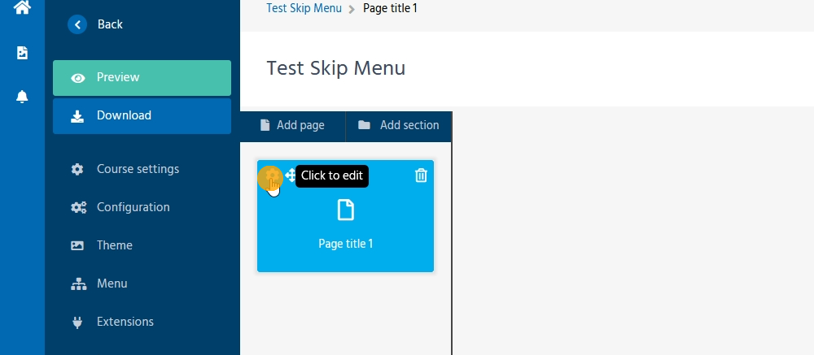Download the course
This screenshot has height=355, width=814.
pos(142,115)
